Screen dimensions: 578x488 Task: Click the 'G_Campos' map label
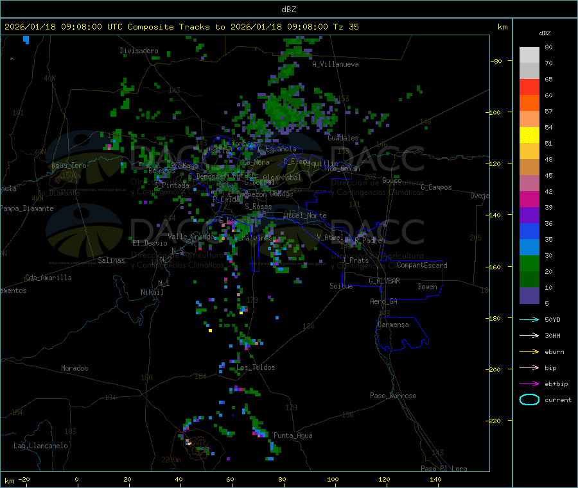(x=436, y=187)
